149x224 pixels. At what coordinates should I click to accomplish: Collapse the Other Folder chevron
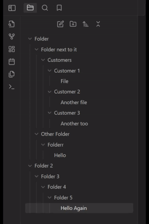tap(37, 134)
